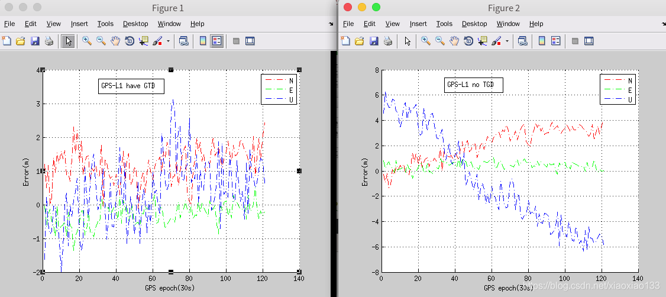
Task: Deselect the Edit Plot arrow in Figure 1
Action: [x=68, y=41]
